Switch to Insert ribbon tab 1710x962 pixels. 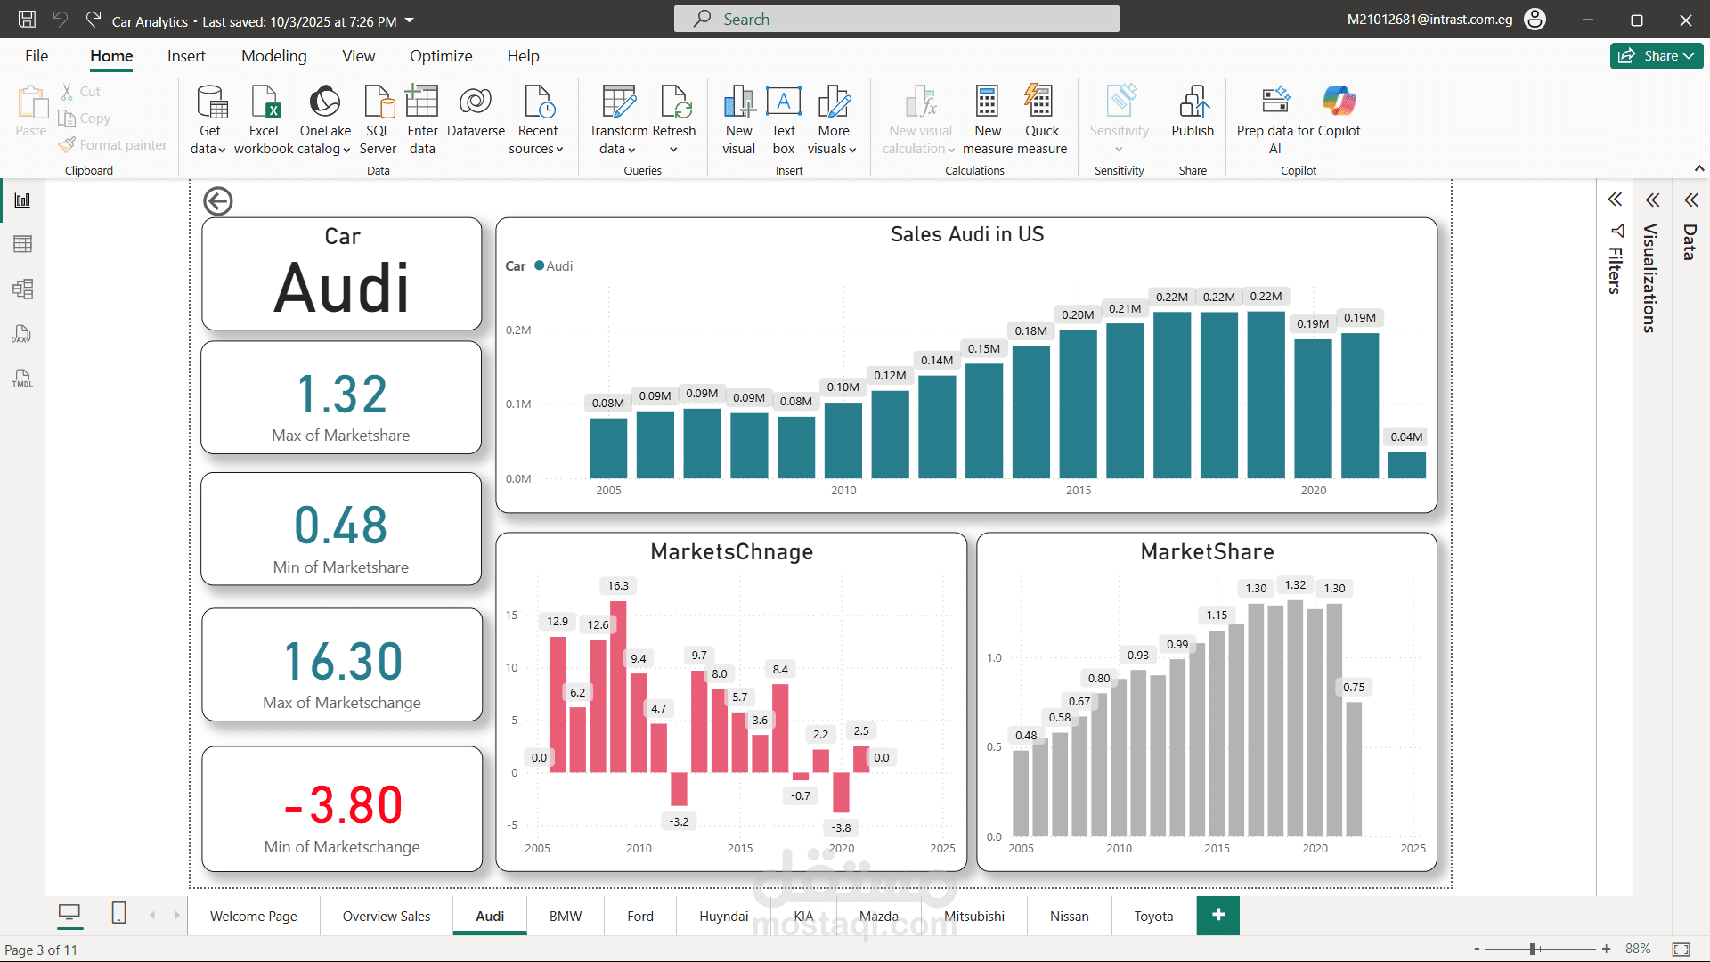[186, 56]
